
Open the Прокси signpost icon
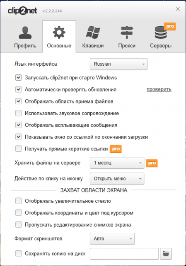pos(127,32)
